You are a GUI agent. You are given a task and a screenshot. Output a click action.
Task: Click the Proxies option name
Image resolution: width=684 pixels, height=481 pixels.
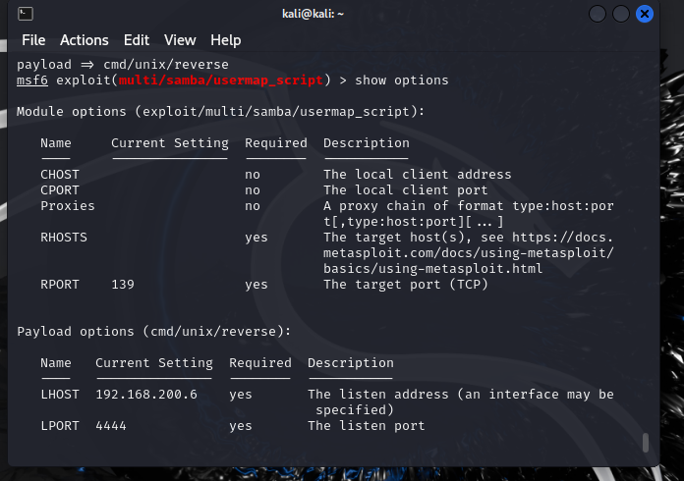68,206
